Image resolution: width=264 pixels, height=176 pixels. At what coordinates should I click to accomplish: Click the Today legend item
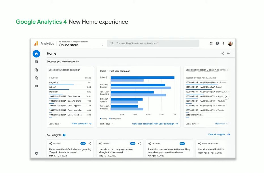tap(104, 119)
